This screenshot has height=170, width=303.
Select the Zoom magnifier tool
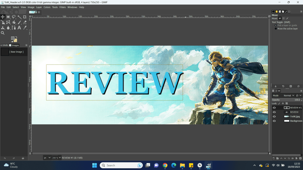pyautogui.click(x=3, y=33)
